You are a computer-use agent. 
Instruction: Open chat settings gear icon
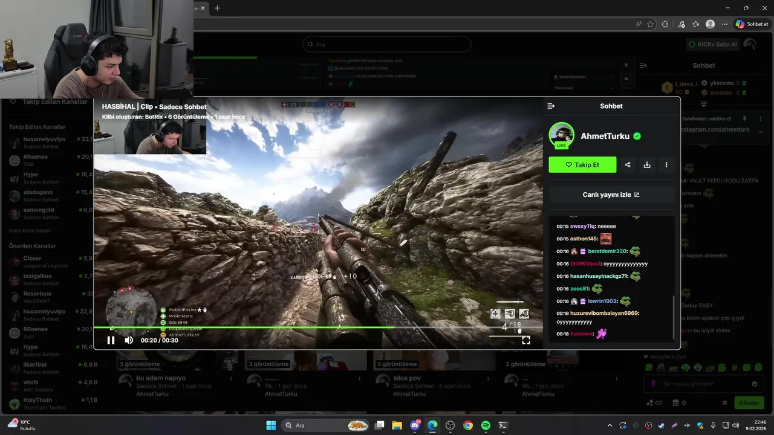725,403
